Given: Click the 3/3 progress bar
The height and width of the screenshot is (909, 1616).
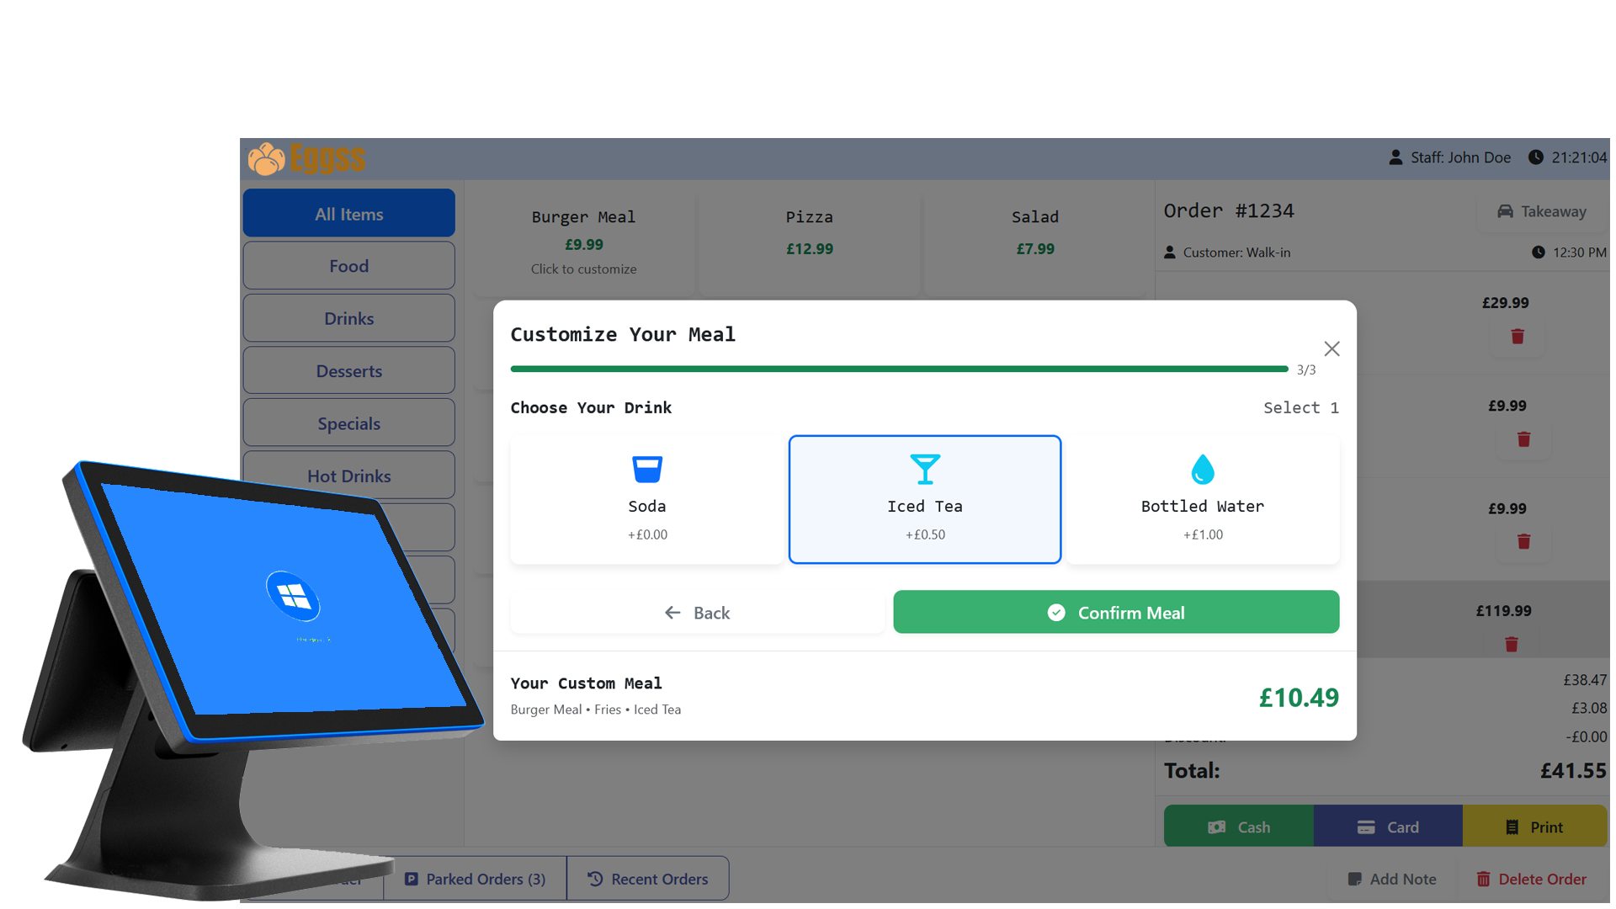Looking at the screenshot, I should (x=899, y=368).
